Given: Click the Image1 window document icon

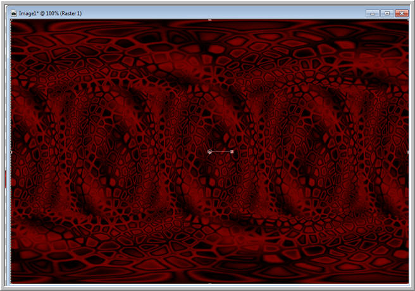Looking at the screenshot, I should point(13,13).
